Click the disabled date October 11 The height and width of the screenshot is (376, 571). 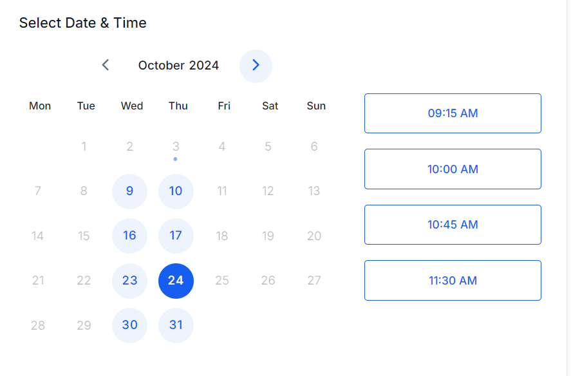coord(222,191)
